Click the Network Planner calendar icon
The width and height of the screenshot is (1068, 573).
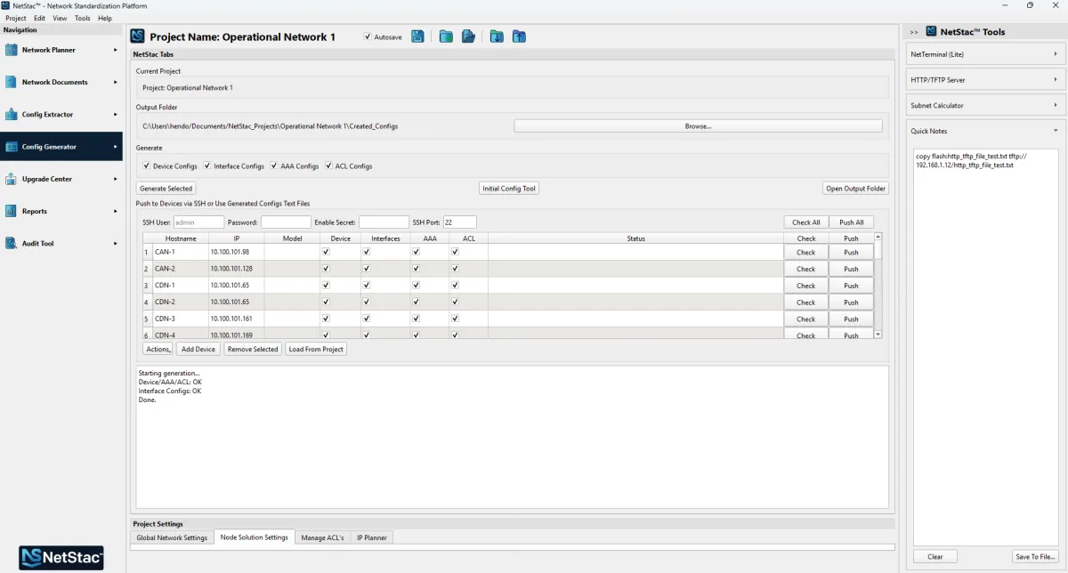12,50
